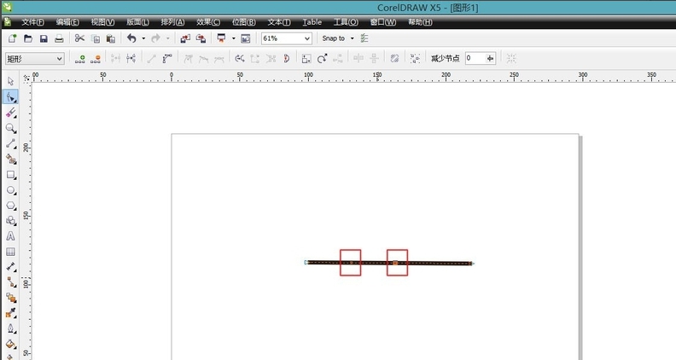
Task: Select the Zoom tool
Action: point(11,129)
